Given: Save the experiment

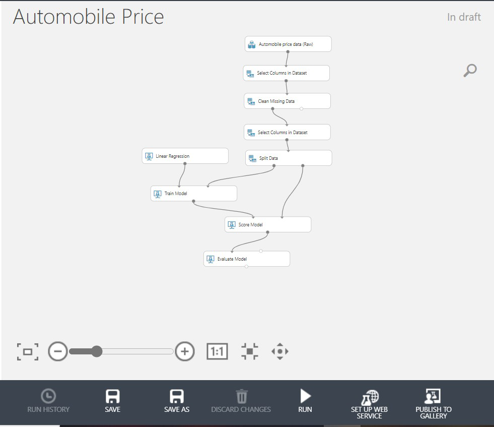Looking at the screenshot, I should click(x=112, y=401).
